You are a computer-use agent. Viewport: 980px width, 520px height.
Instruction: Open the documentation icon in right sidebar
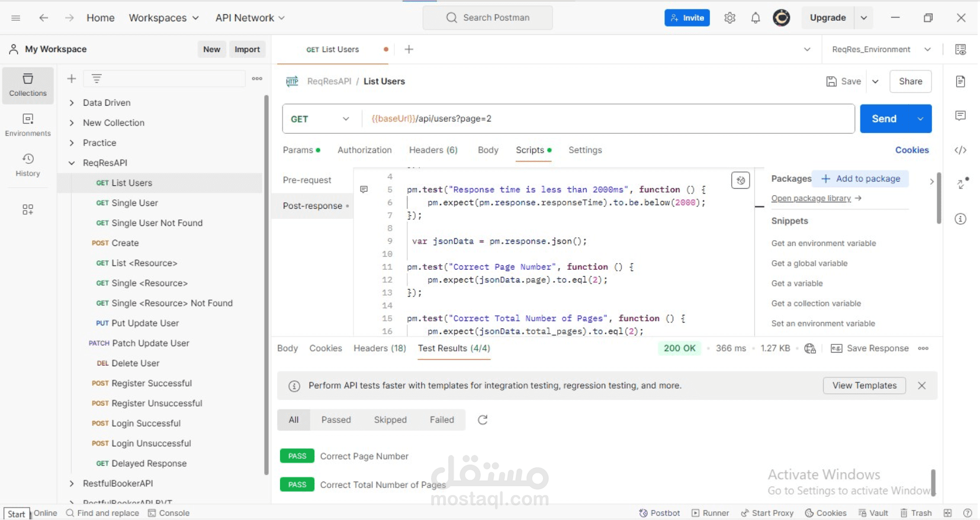click(960, 81)
